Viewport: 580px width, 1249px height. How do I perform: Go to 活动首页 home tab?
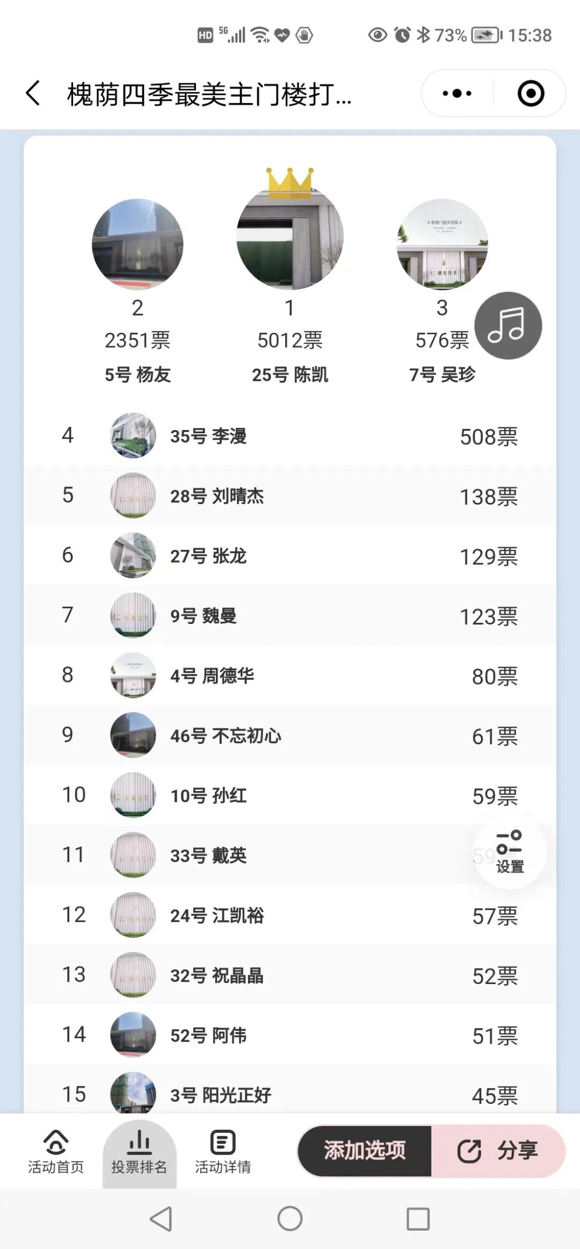[x=56, y=1152]
